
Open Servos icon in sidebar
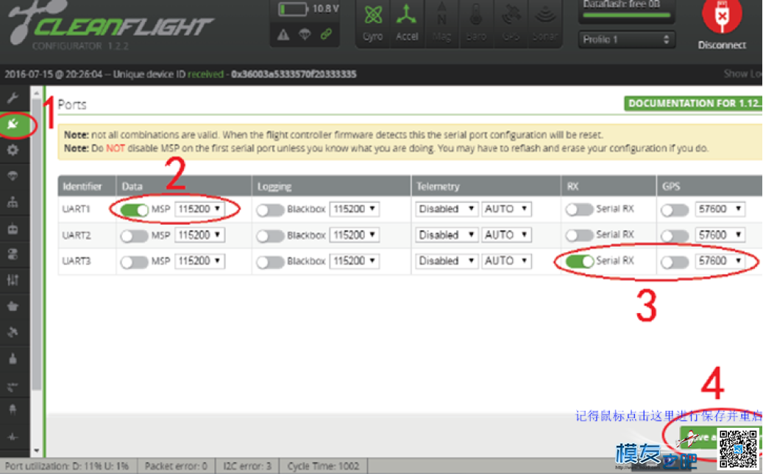click(13, 306)
